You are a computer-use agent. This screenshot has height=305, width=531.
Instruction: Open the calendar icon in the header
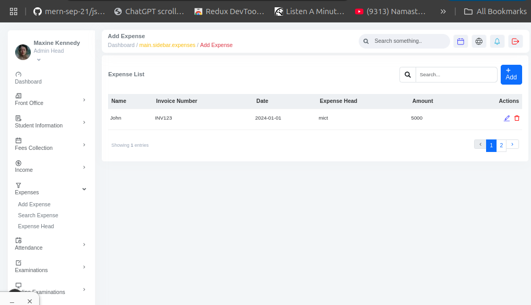click(x=461, y=41)
